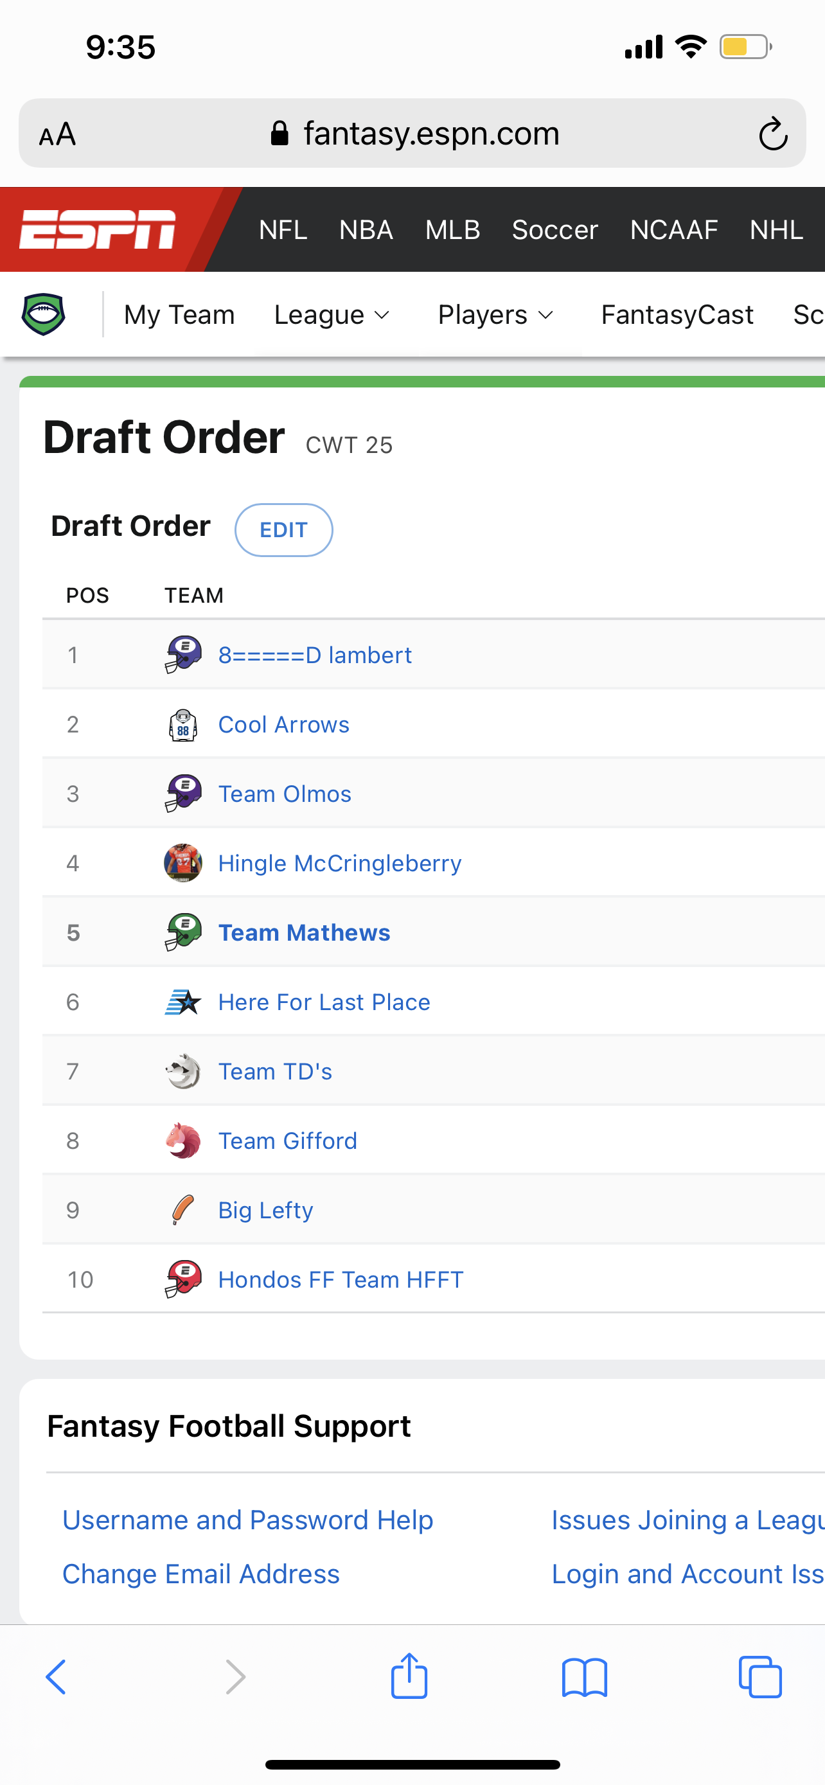Show open tabs with the tabs icon
Viewport: 825px width, 1785px height.
[760, 1677]
